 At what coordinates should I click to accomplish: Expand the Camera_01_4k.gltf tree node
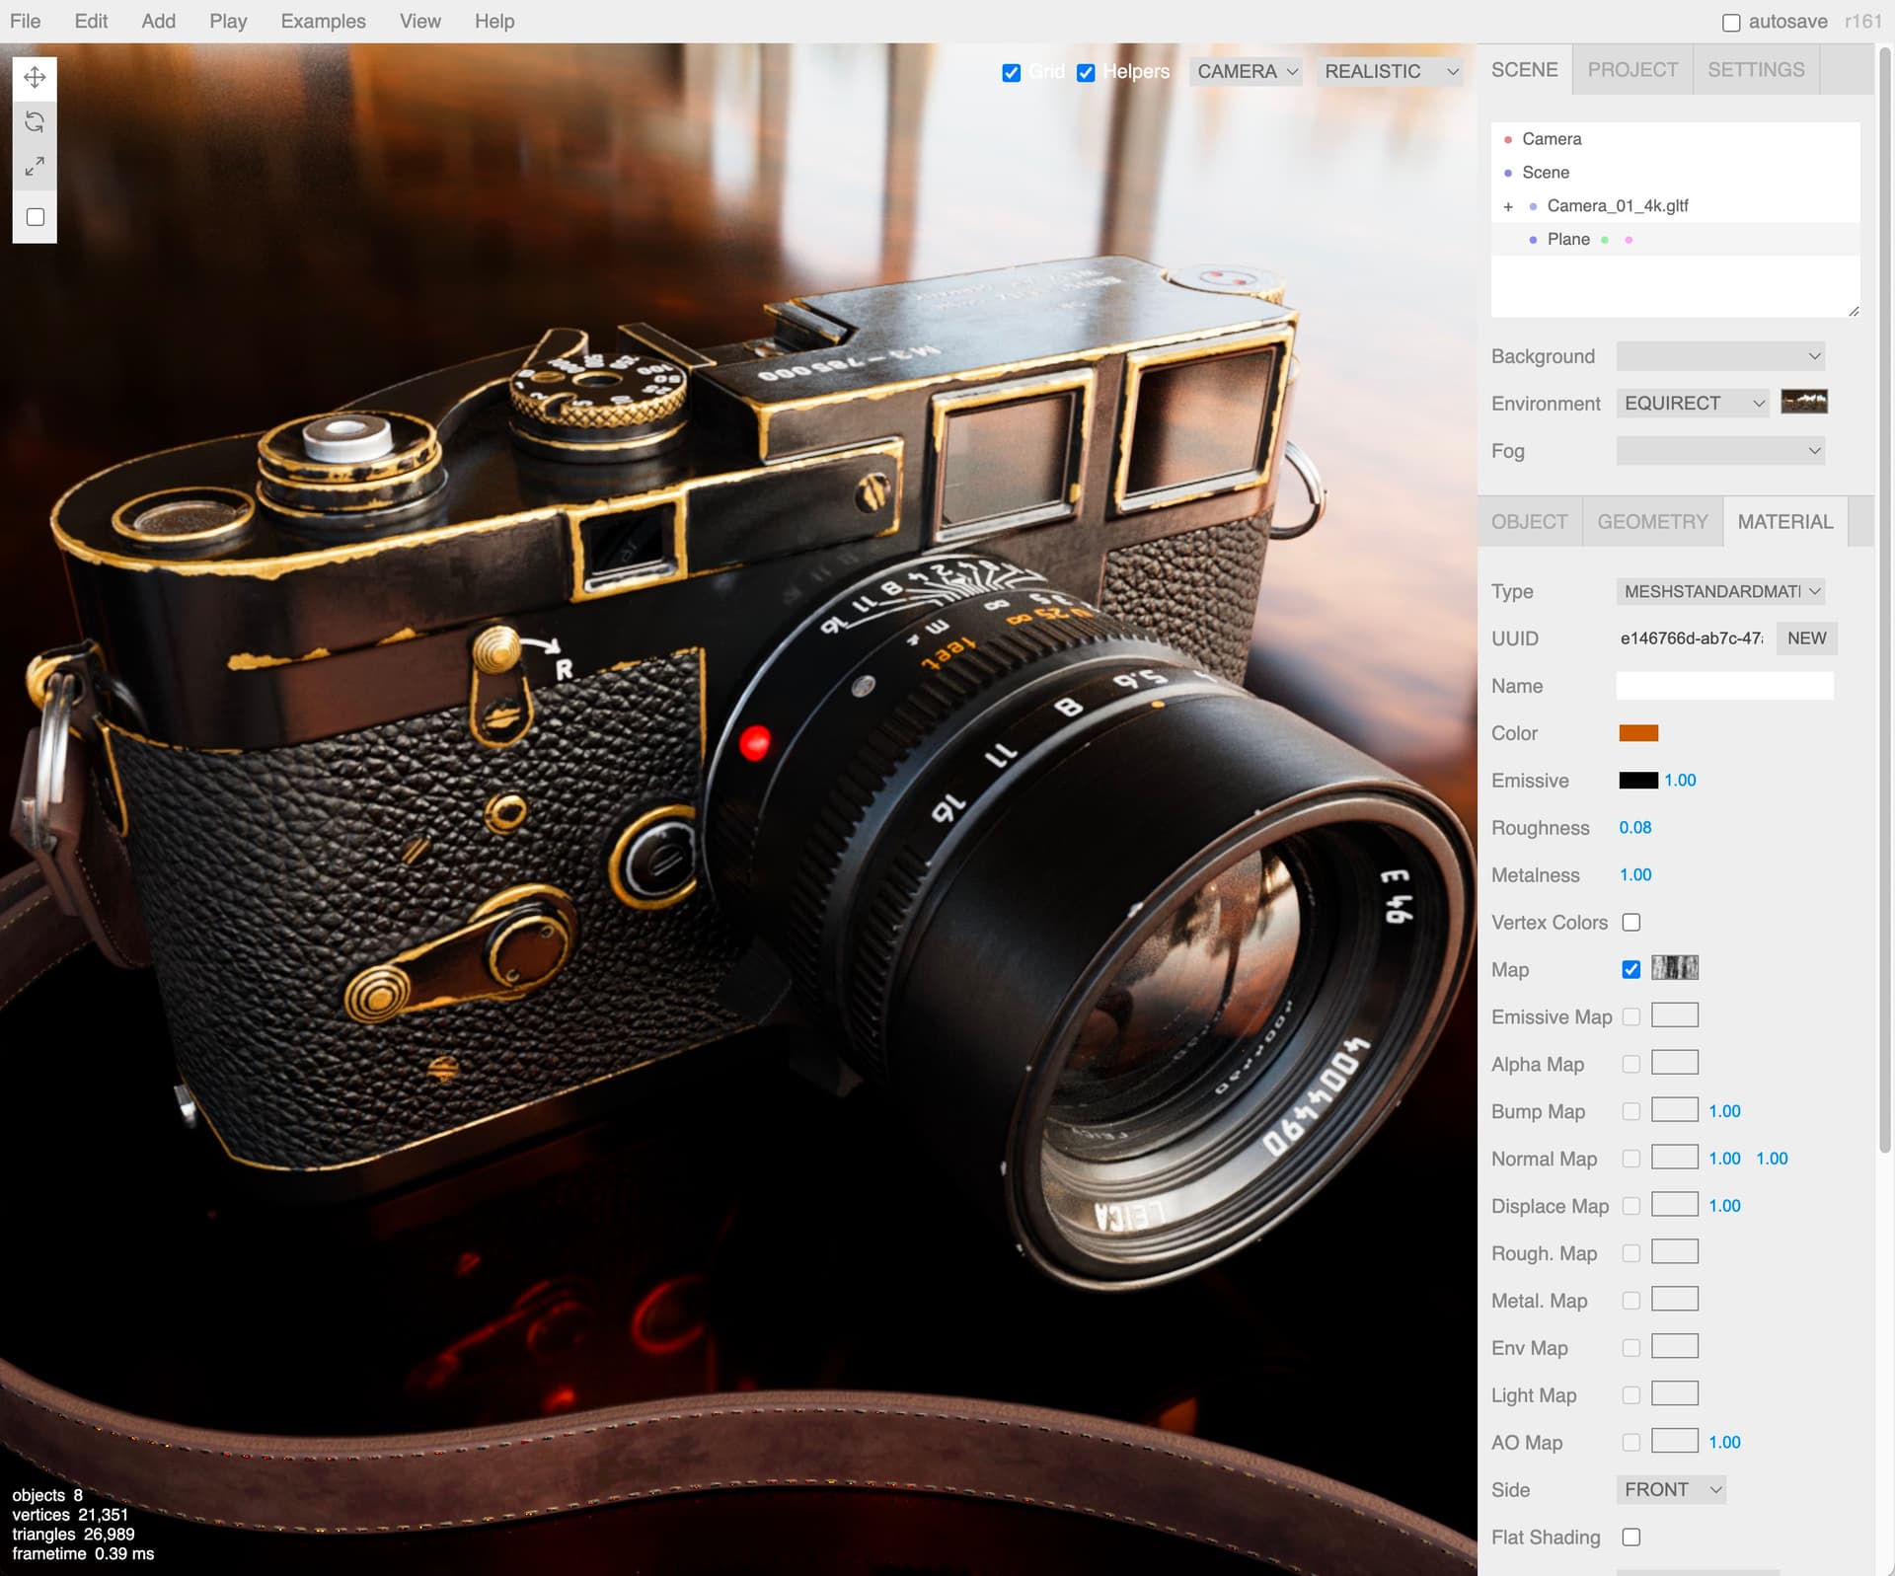click(1508, 206)
